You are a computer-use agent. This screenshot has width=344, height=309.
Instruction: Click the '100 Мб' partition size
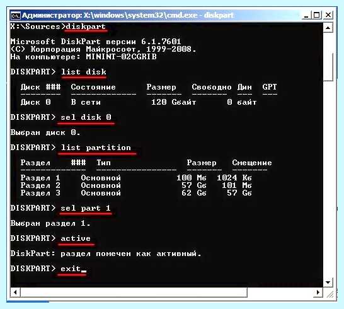click(192, 178)
